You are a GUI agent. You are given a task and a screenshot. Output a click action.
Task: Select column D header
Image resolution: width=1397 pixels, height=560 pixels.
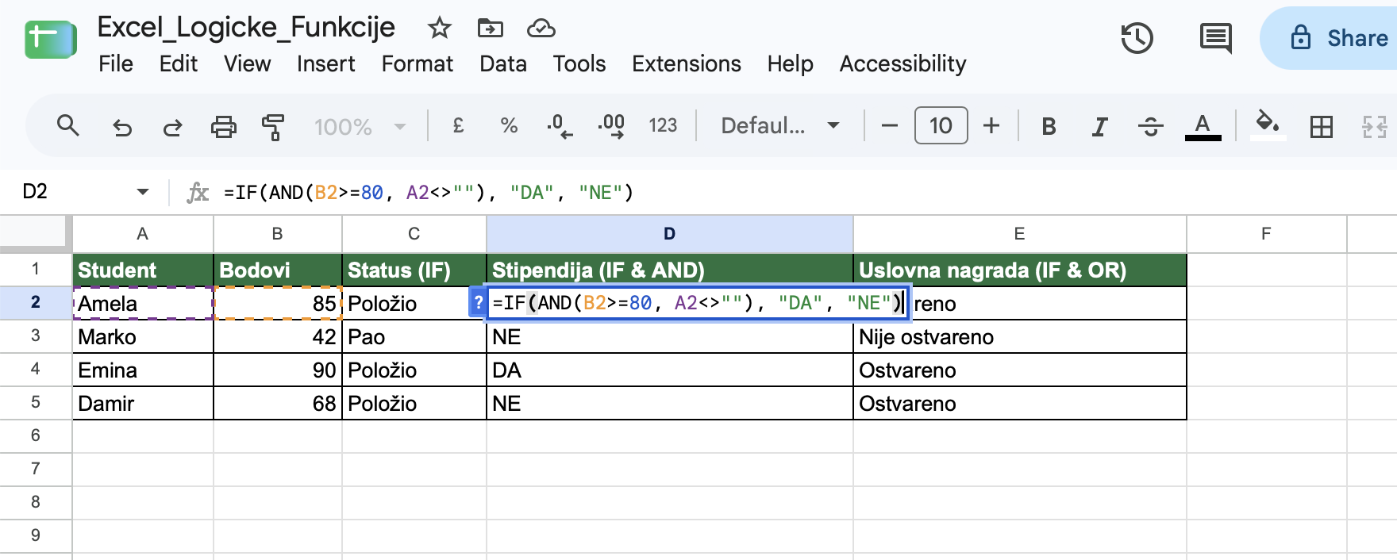(669, 233)
